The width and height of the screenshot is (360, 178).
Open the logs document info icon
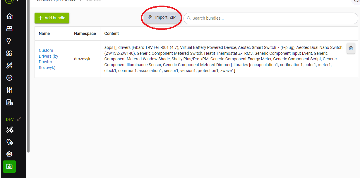pyautogui.click(x=9, y=102)
